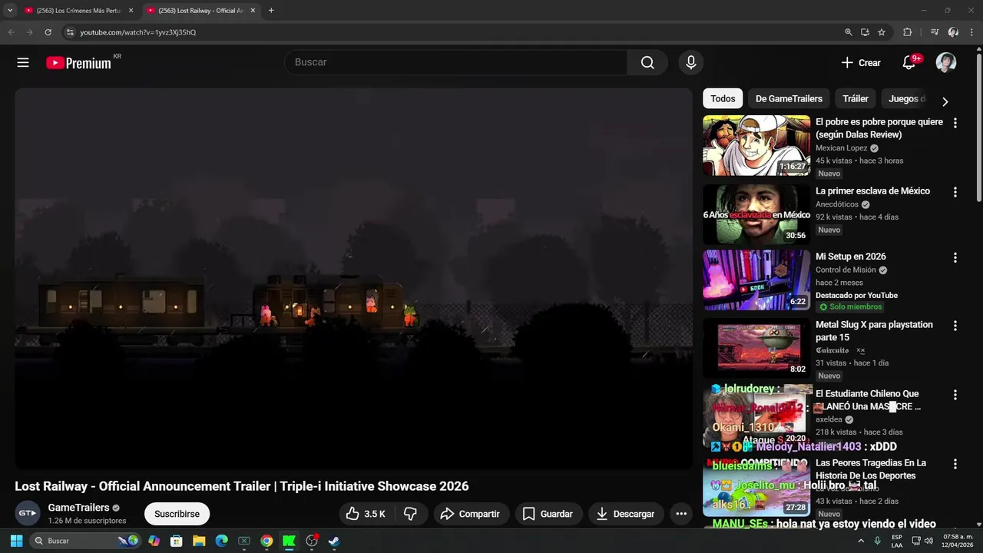Screen dimensions: 983x553
Task: Open Metal Slug X video thumbnail
Action: pyautogui.click(x=756, y=347)
